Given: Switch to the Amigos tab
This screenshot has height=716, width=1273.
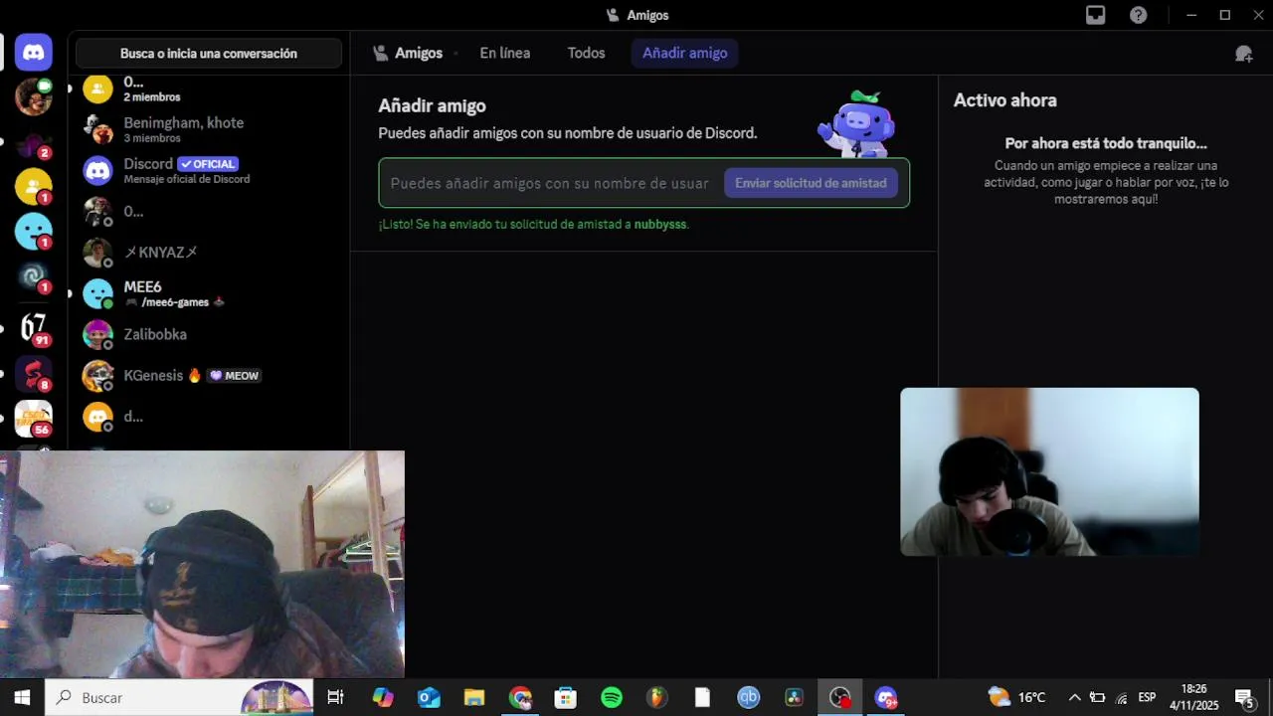Looking at the screenshot, I should (x=408, y=53).
